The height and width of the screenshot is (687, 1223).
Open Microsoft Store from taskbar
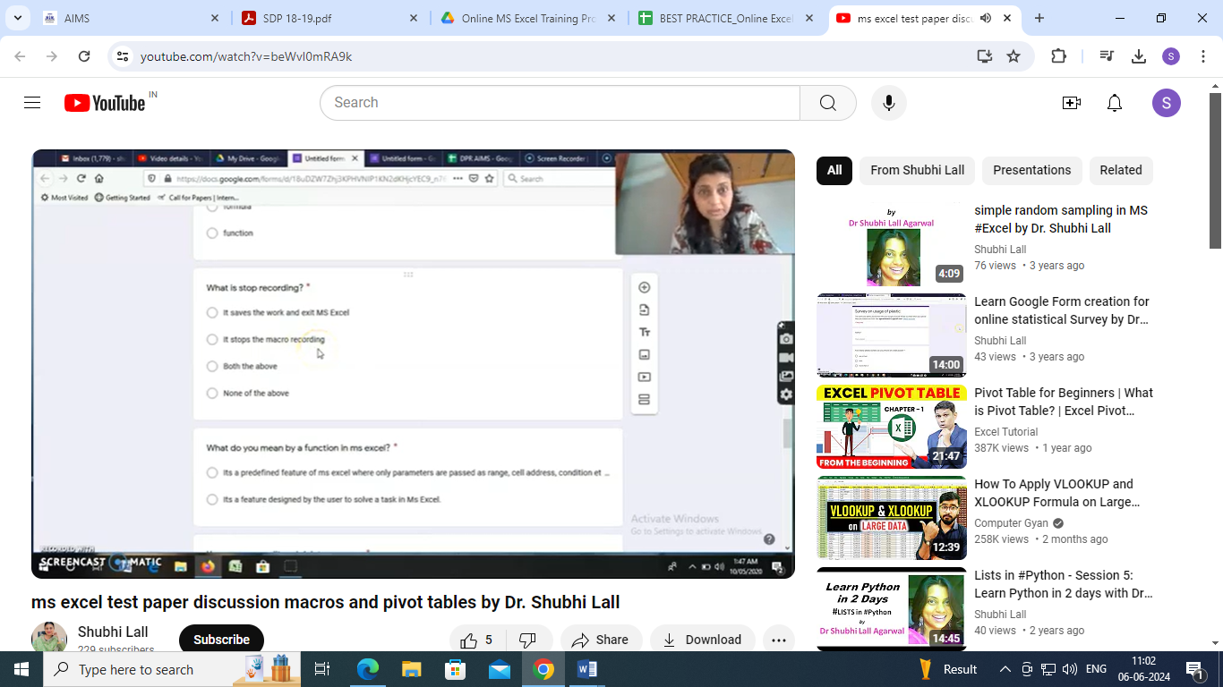click(x=456, y=669)
